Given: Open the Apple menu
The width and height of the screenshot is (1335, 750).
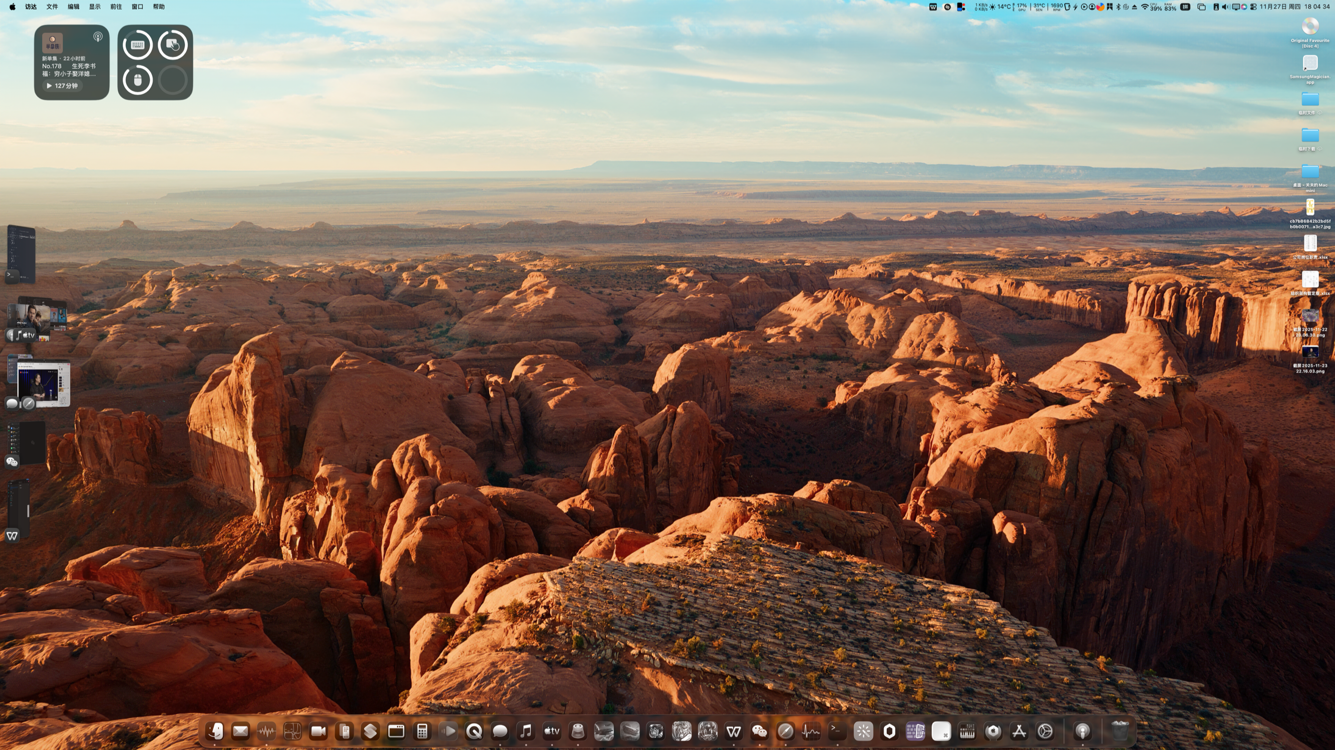Looking at the screenshot, I should point(12,7).
